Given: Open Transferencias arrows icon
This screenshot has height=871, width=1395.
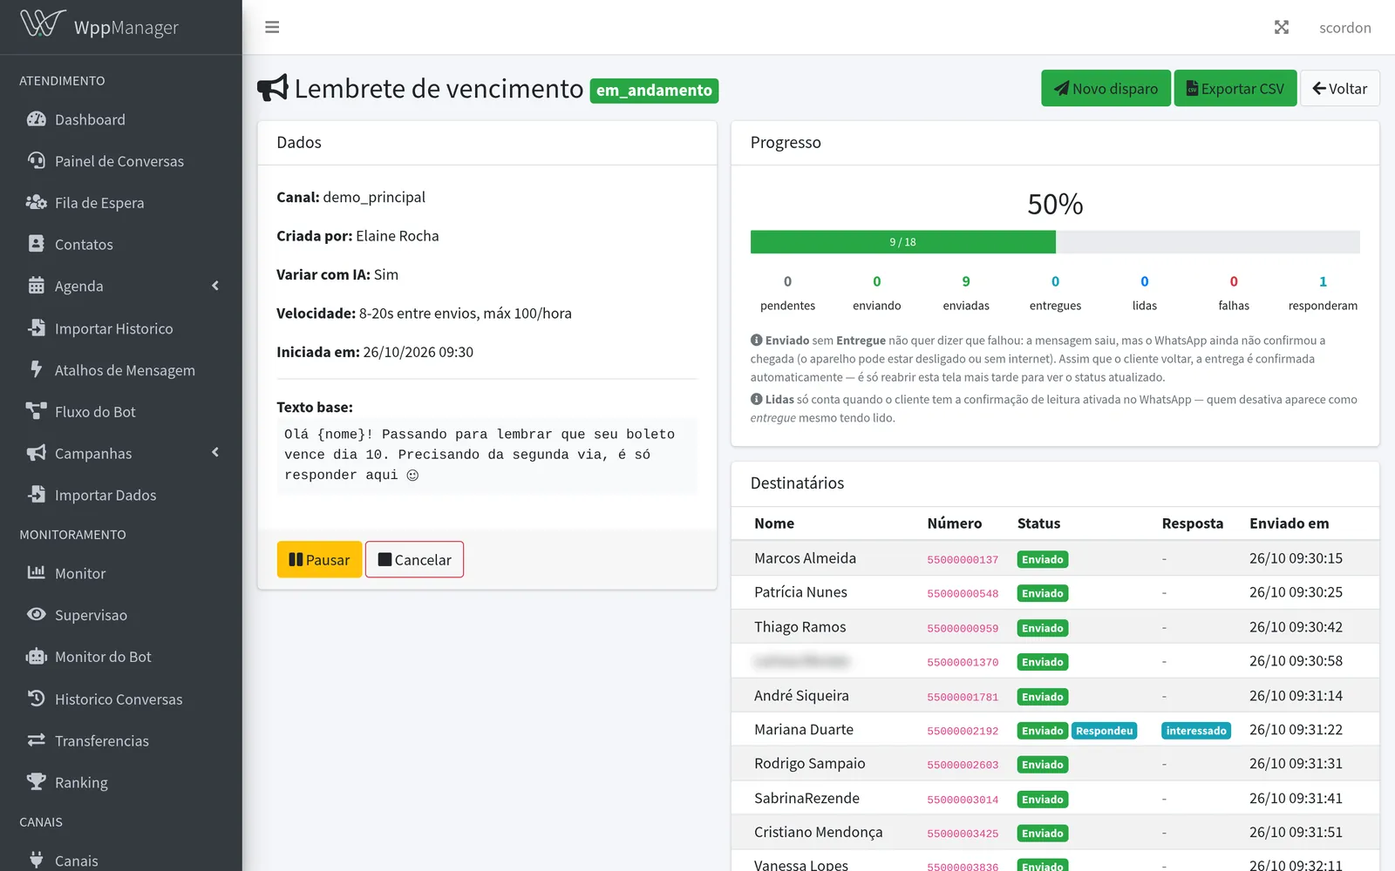Looking at the screenshot, I should [36, 739].
